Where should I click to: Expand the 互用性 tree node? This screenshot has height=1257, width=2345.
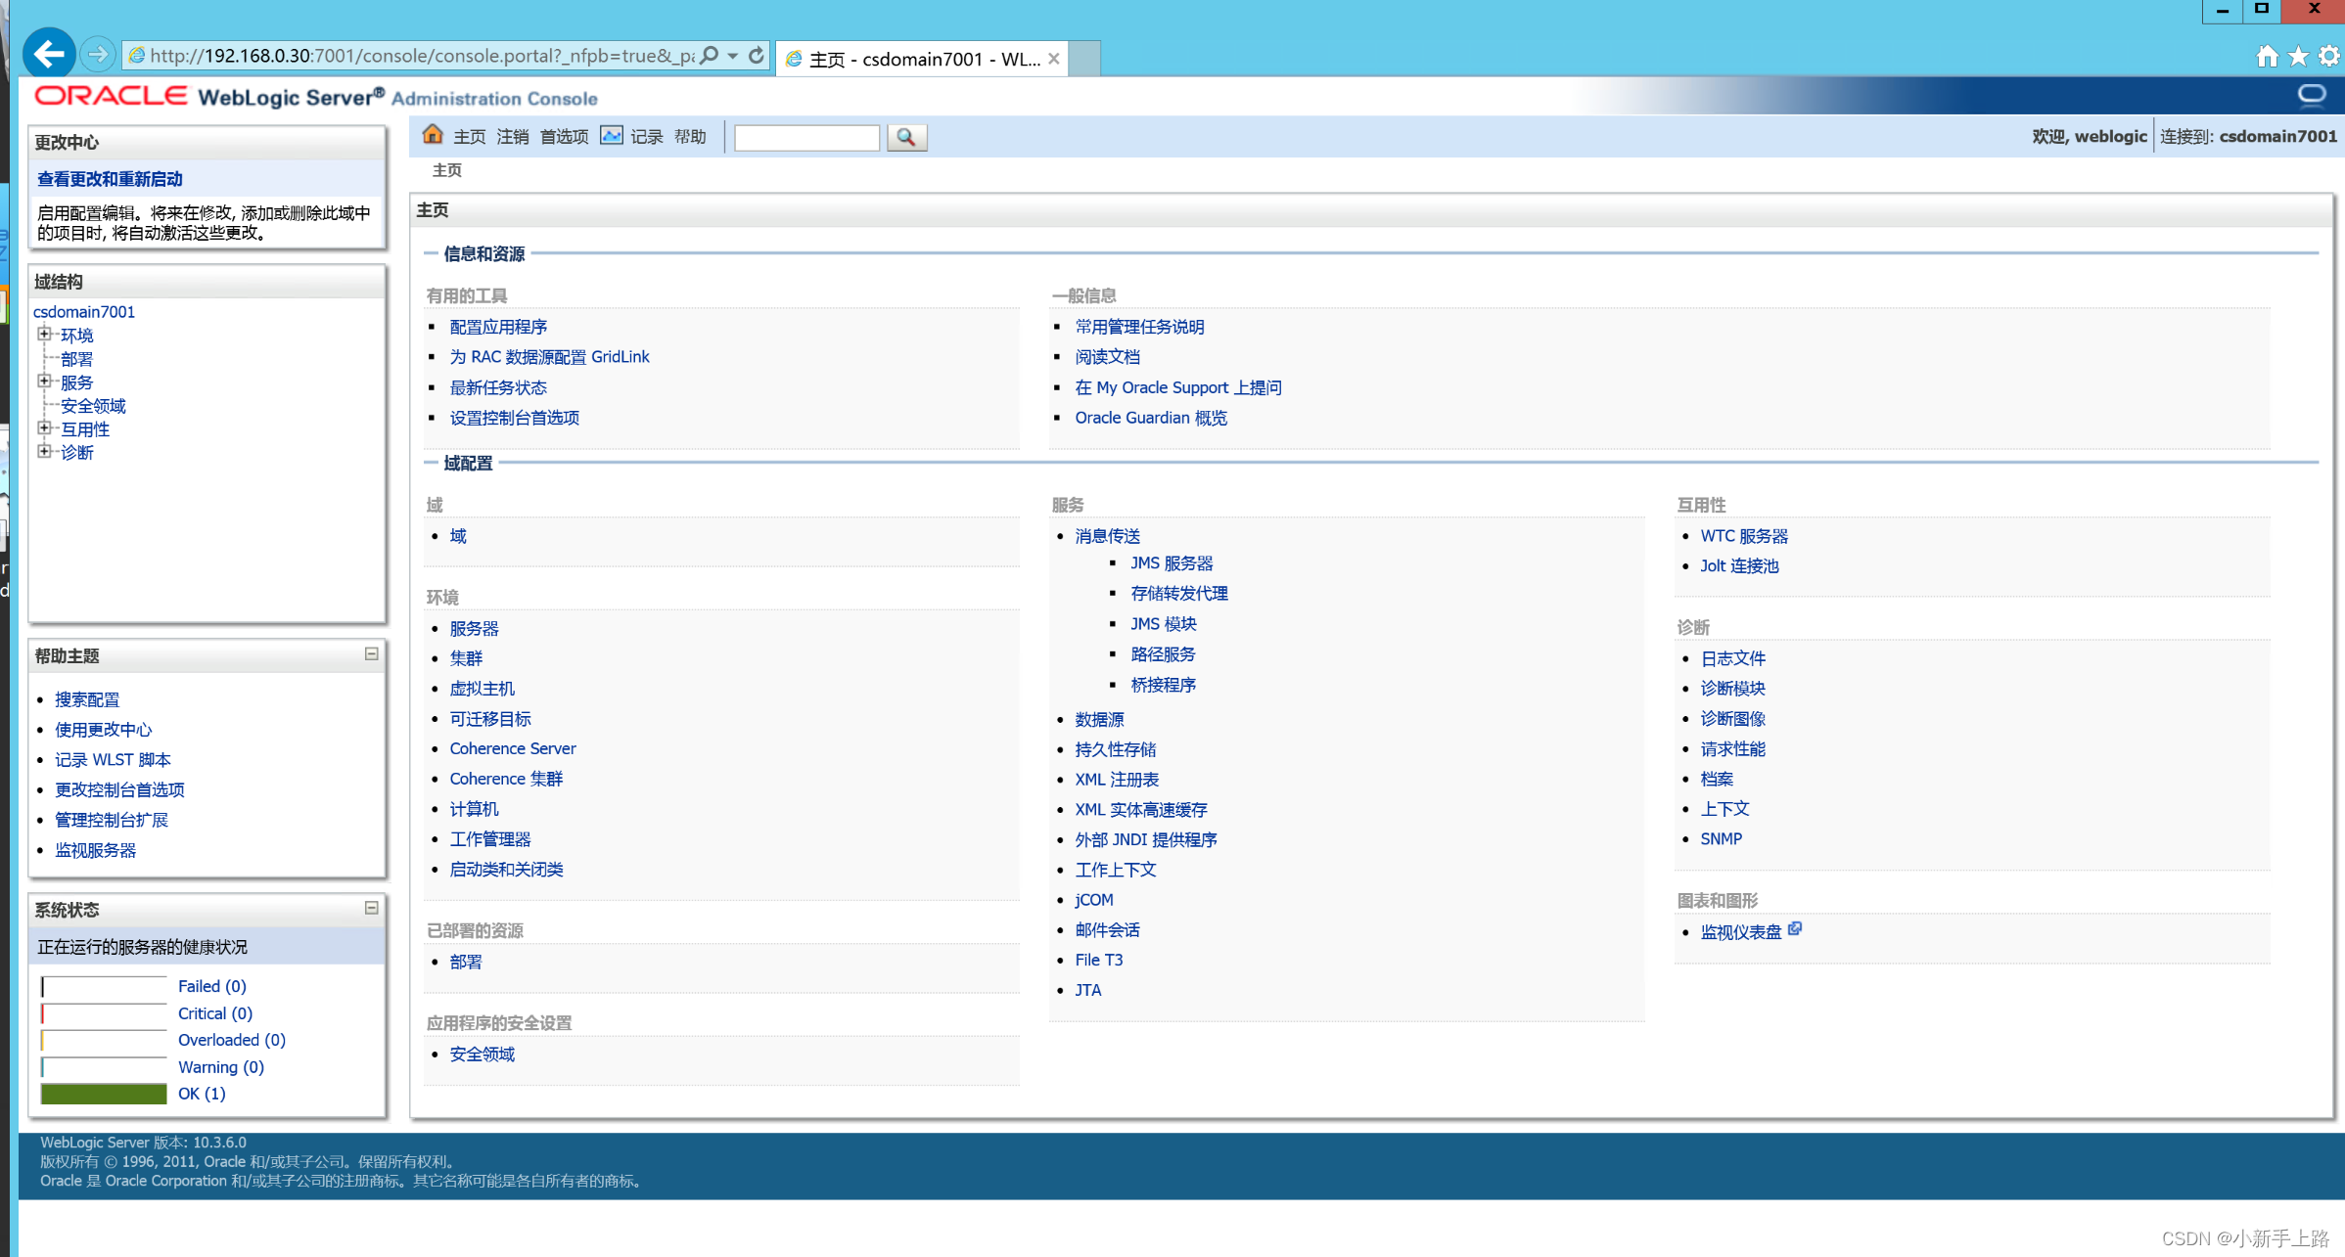[x=44, y=428]
